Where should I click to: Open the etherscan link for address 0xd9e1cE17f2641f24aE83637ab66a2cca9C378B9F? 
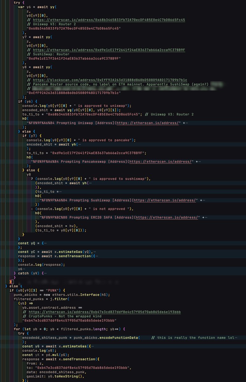click(x=109, y=50)
